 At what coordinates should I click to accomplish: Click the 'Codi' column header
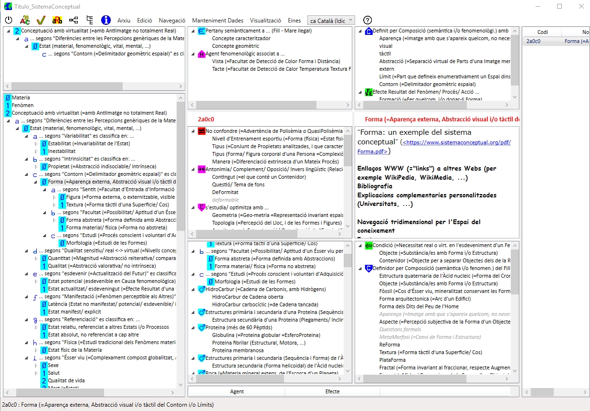543,32
